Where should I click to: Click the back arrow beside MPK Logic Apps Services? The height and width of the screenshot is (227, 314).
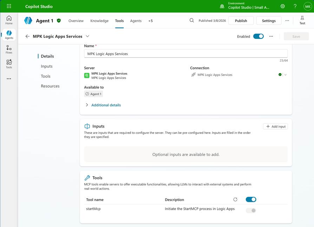click(27, 36)
